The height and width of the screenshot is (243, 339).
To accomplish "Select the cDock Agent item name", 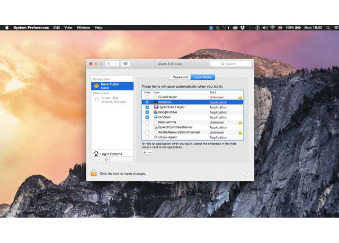I will coord(167,137).
